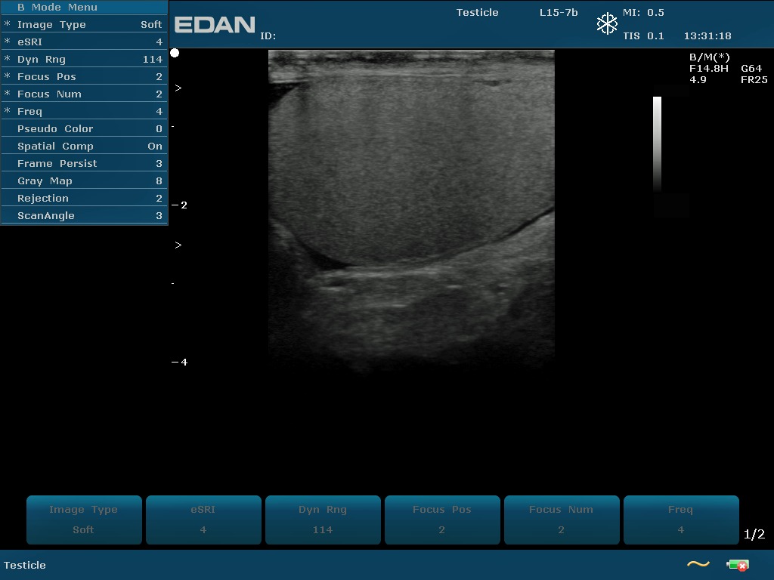Click the grayscale bar beside the image
774x580 pixels.
pyautogui.click(x=657, y=143)
